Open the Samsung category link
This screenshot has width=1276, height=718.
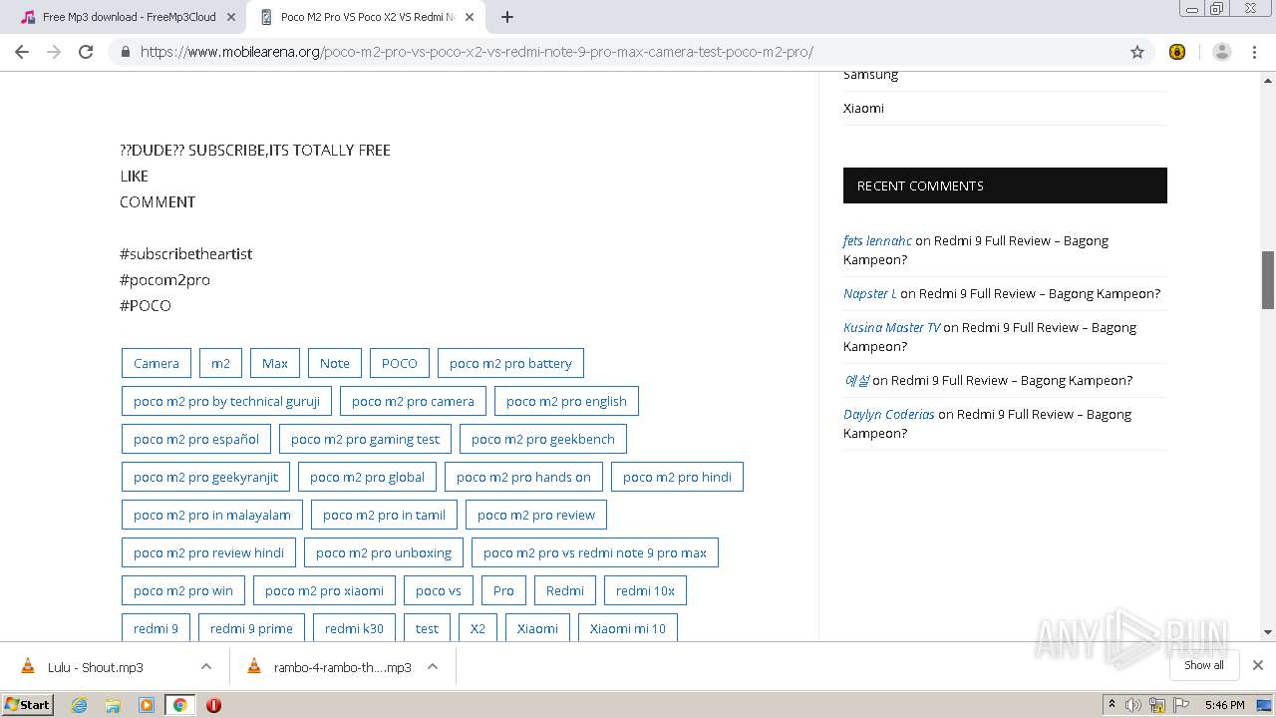[x=870, y=75]
